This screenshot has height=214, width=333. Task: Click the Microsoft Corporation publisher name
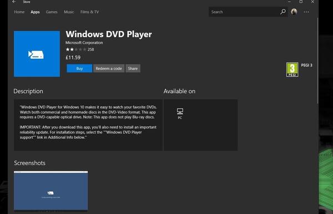(84, 43)
